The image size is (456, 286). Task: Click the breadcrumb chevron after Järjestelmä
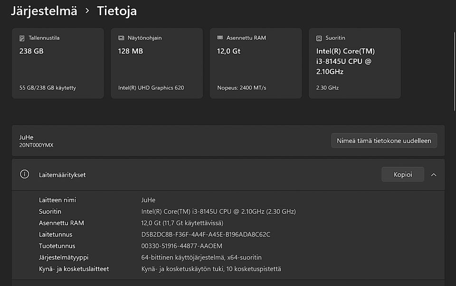(87, 10)
